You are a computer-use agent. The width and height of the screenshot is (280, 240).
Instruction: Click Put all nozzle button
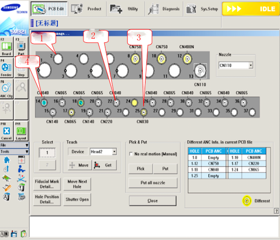coord(153,183)
